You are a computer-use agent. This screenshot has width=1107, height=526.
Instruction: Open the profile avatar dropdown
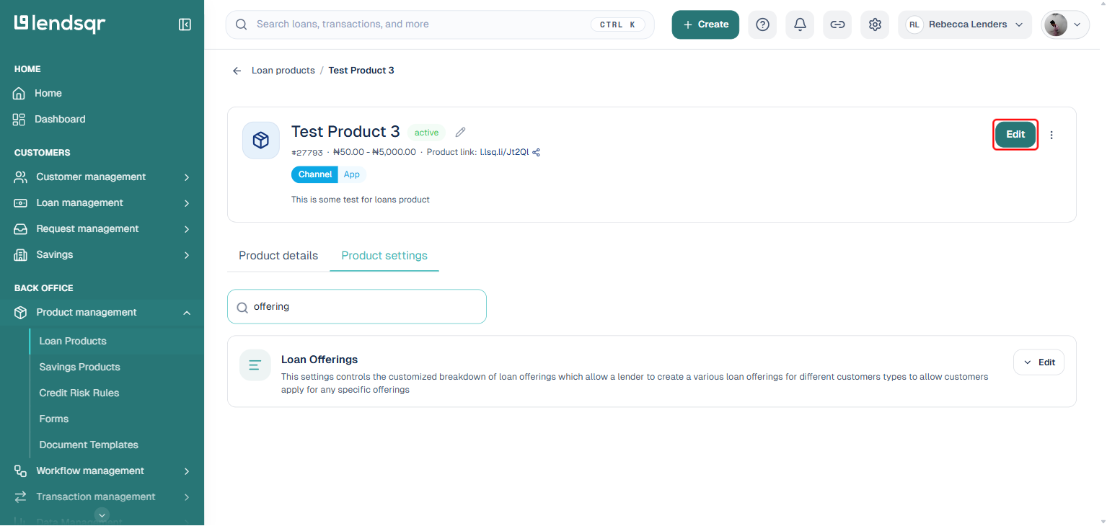coord(1065,24)
